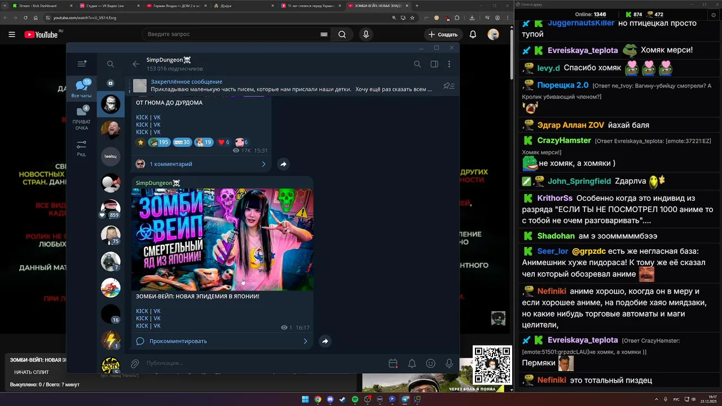Click YouTube search magnifier button
Image resolution: width=722 pixels, height=406 pixels.
click(342, 34)
